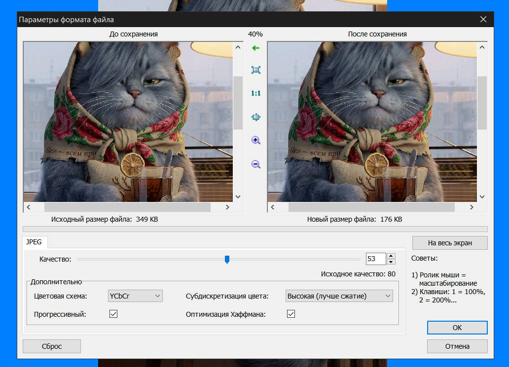Confirm with the OK button
Viewport: 509px width, 367px height.
(457, 328)
